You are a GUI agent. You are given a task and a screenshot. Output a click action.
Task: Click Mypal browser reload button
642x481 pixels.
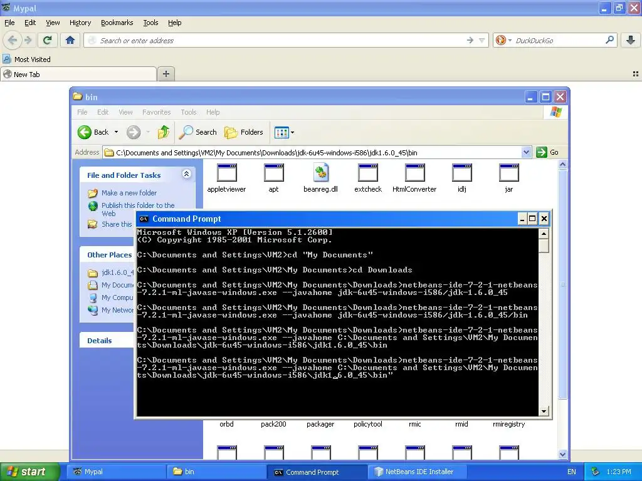click(48, 40)
